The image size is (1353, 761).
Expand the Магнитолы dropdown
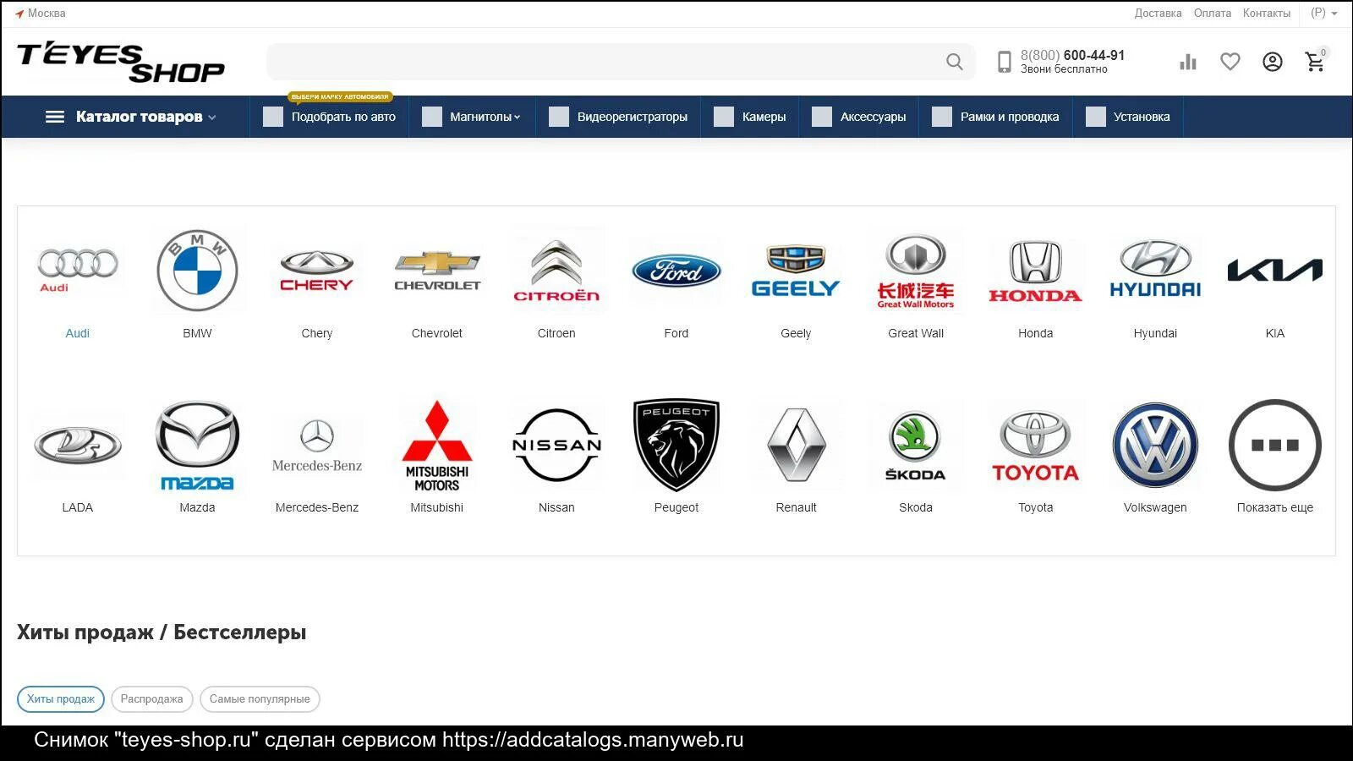[472, 117]
